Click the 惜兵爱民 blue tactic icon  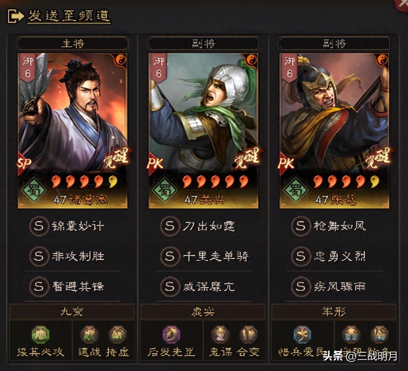pos(302,335)
